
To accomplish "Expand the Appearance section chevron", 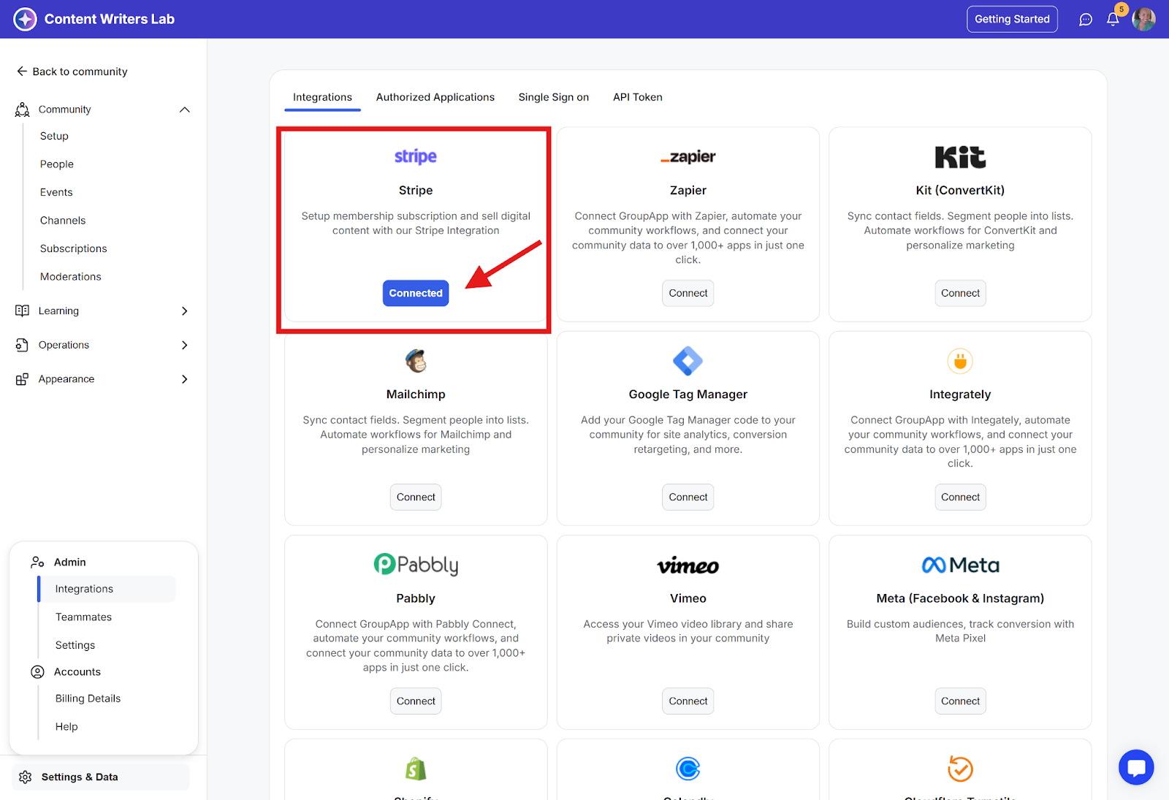I will tap(185, 379).
